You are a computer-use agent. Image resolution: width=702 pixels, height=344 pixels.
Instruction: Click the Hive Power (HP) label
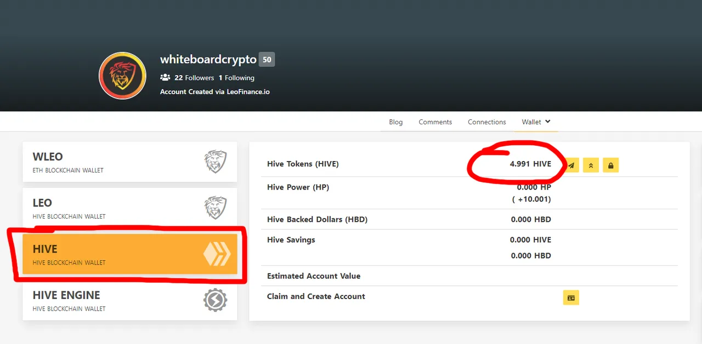click(298, 187)
